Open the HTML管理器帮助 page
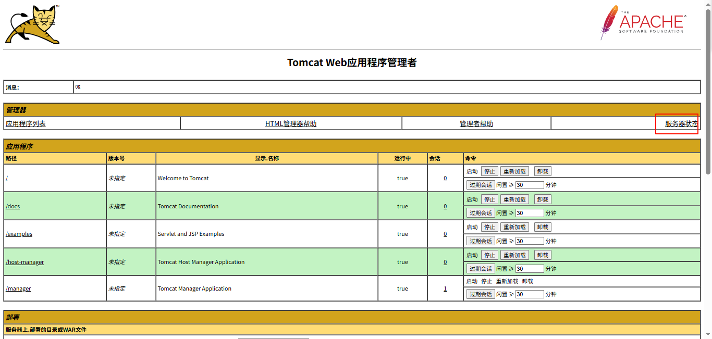Screen dimensions: 712x339 tap(290, 123)
